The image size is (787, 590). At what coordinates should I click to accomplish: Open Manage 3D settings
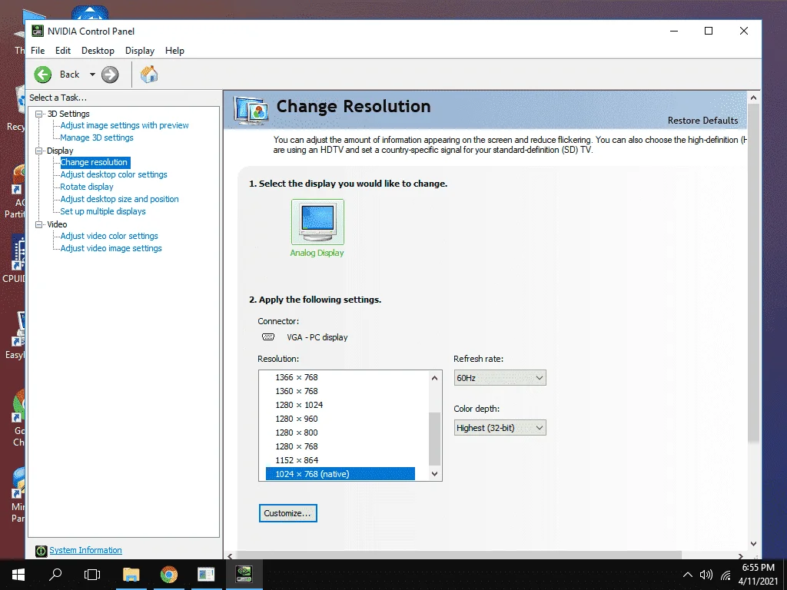pos(97,138)
